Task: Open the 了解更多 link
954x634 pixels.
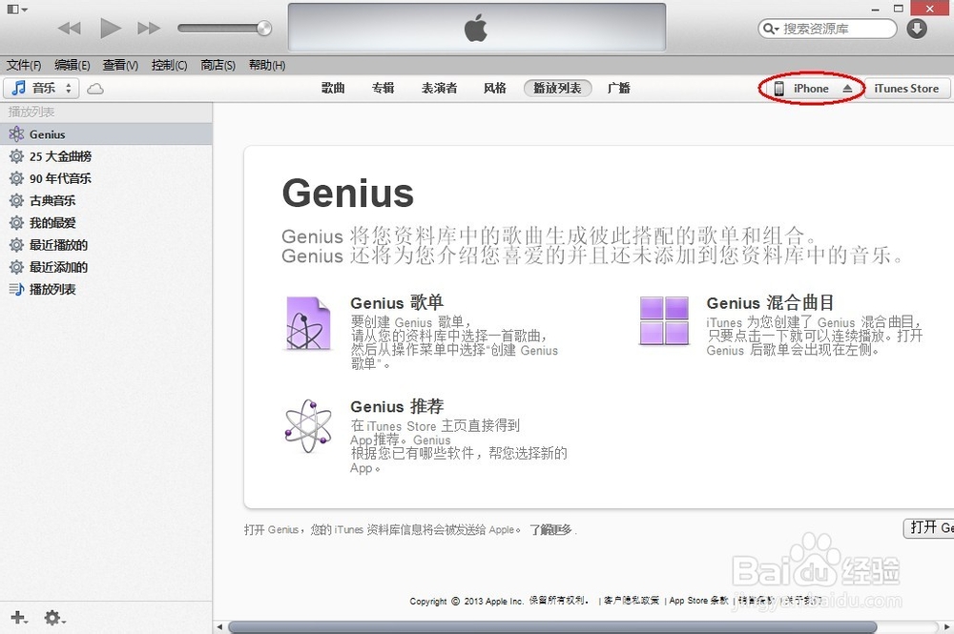Action: click(550, 528)
